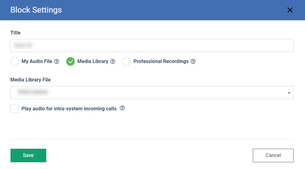Open help icon beside Media Library option

tap(113, 61)
